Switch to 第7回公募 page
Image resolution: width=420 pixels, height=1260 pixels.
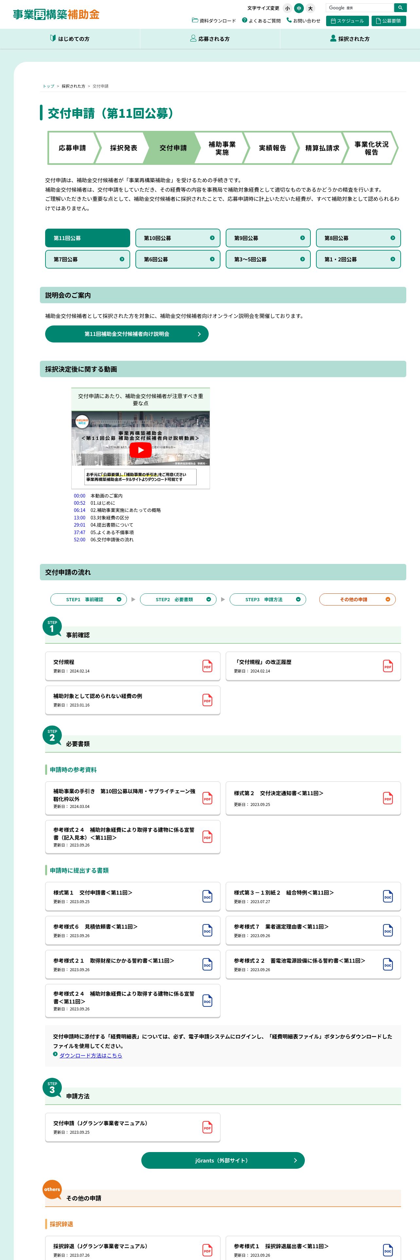[x=88, y=259]
